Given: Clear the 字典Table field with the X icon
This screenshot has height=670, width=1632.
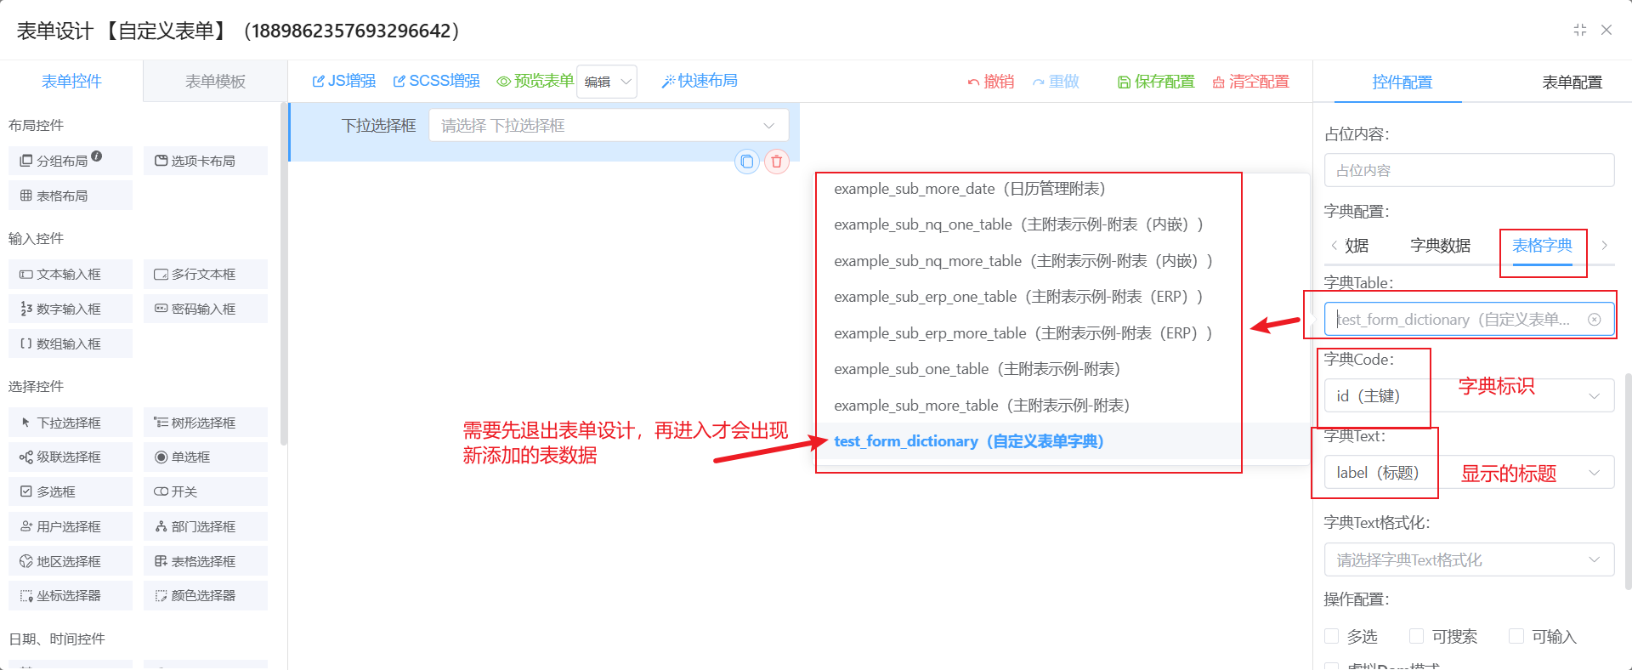Looking at the screenshot, I should (x=1595, y=320).
